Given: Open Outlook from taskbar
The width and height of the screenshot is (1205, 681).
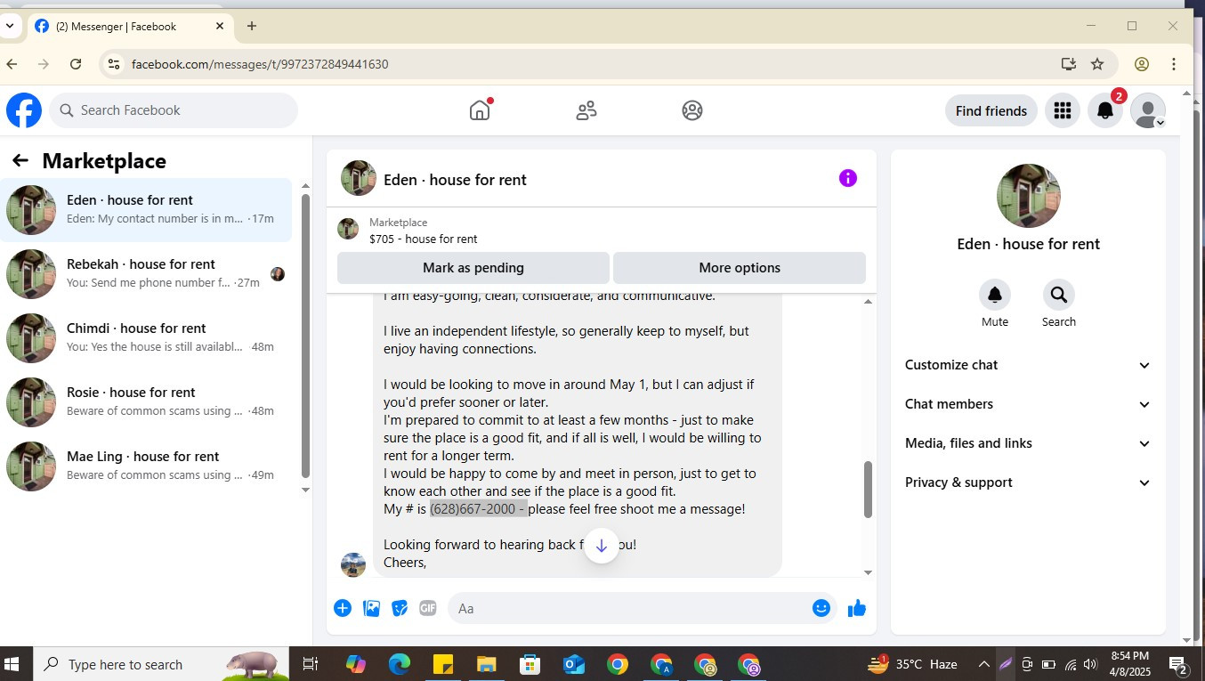Looking at the screenshot, I should pos(573,664).
